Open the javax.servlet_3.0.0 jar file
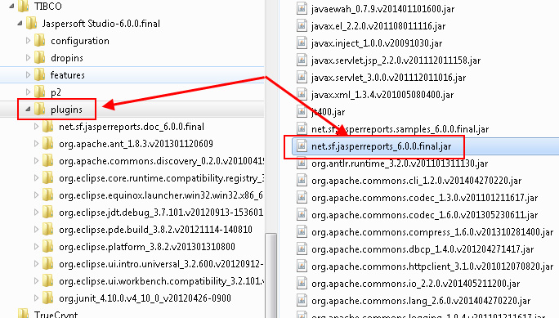This screenshot has height=318, width=559. [388, 78]
